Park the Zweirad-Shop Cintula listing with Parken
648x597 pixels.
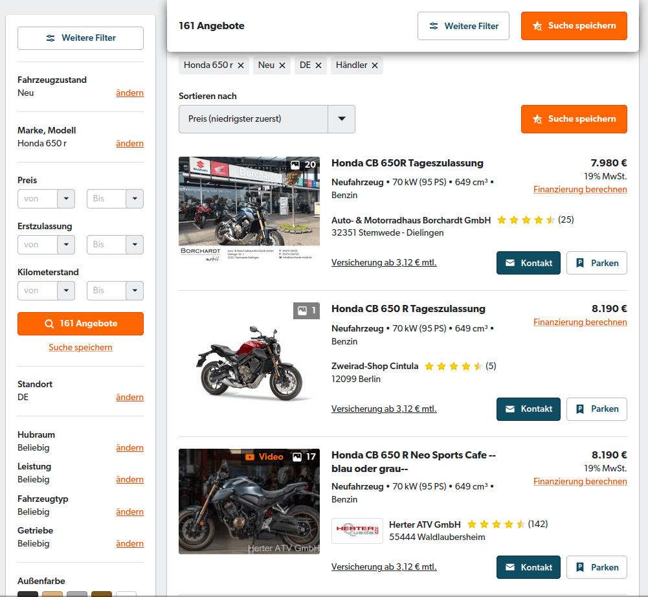597,409
